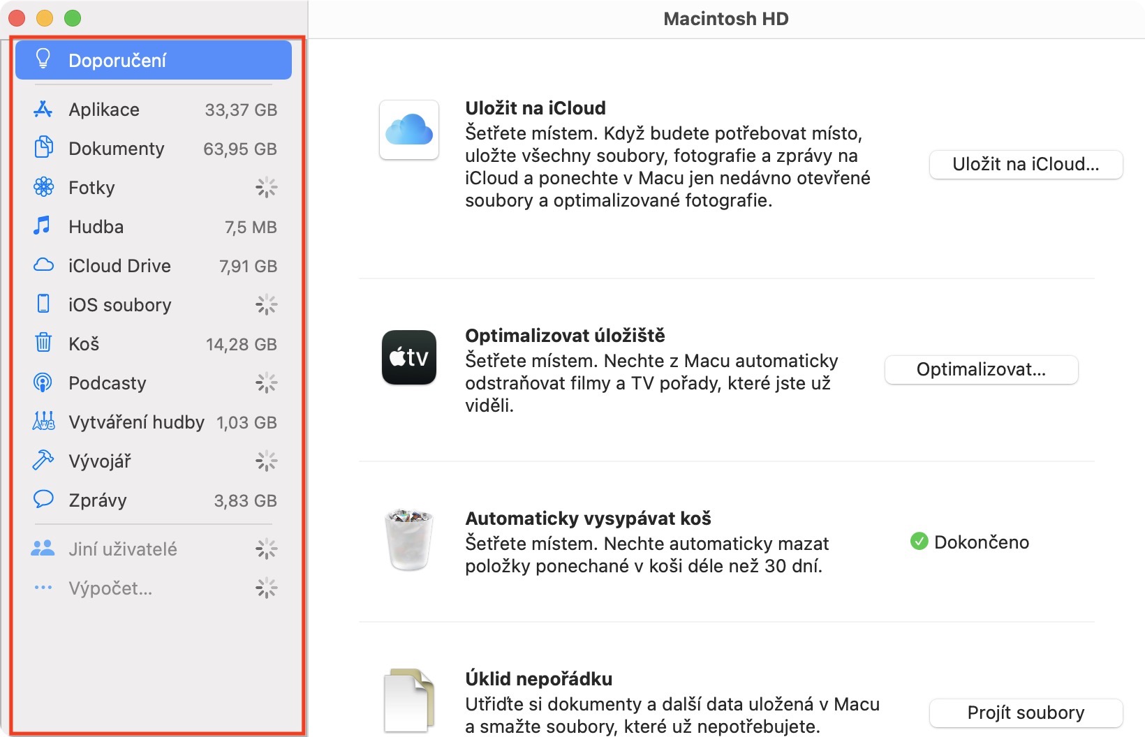Click the green zoom window button
1145x737 pixels.
pos(73,18)
